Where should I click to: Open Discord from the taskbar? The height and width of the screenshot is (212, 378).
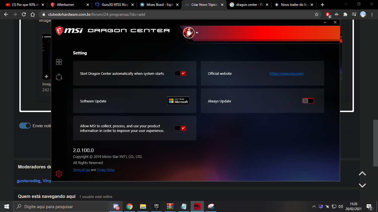pos(116,206)
